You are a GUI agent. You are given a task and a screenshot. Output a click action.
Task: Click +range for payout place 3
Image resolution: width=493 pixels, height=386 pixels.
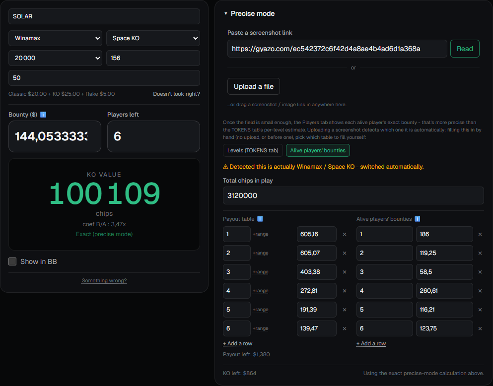tap(260, 272)
